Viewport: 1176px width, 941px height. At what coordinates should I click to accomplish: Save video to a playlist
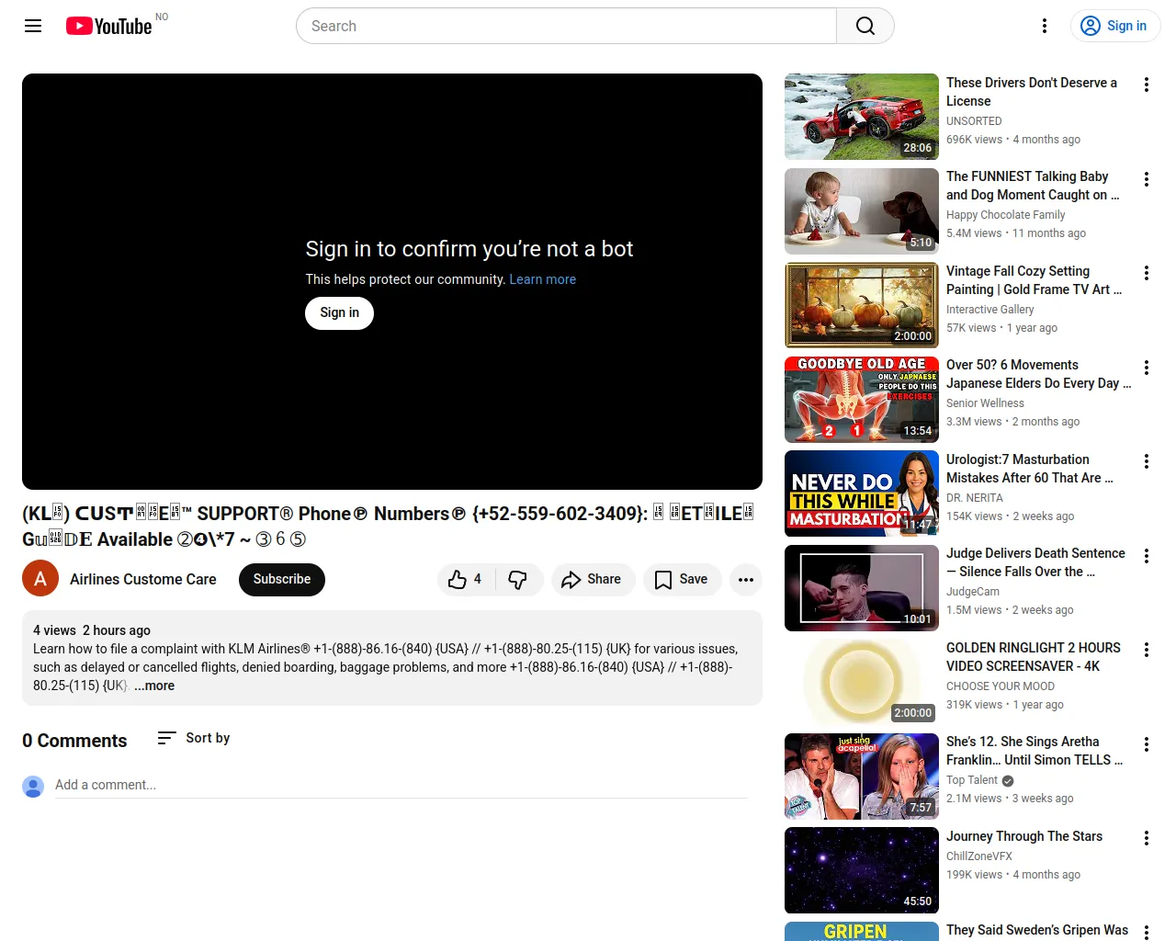(x=682, y=580)
